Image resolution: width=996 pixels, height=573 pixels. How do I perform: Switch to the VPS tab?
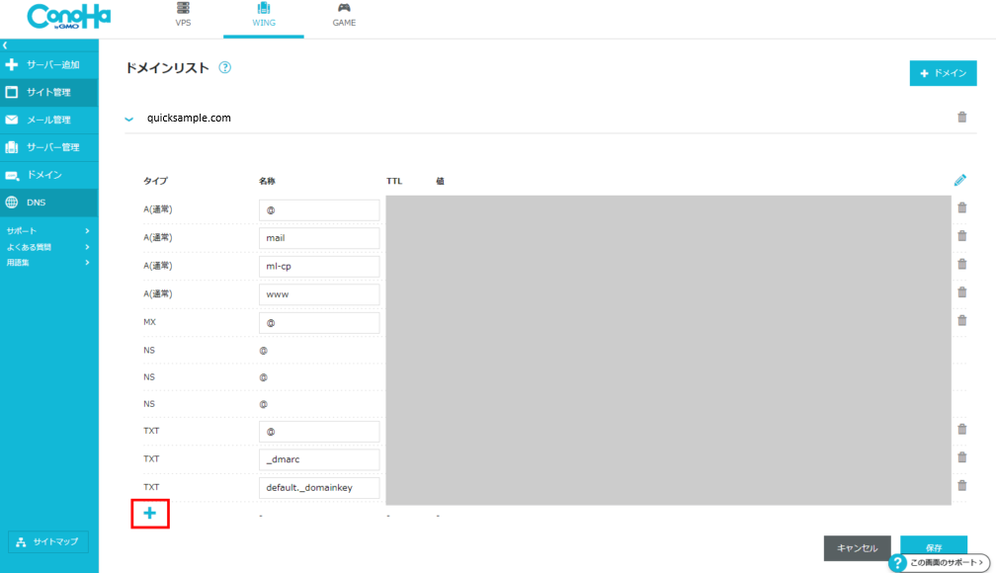point(183,15)
